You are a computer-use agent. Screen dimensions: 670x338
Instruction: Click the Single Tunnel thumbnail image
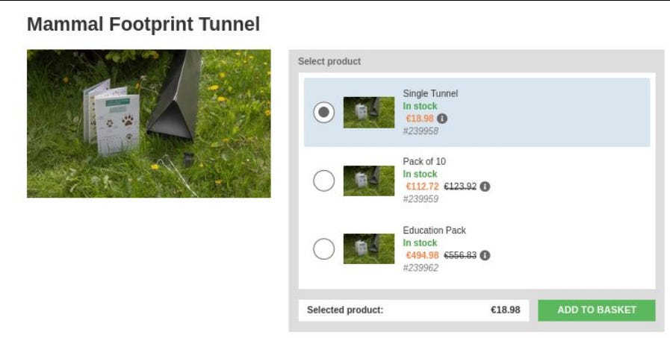pyautogui.click(x=368, y=113)
